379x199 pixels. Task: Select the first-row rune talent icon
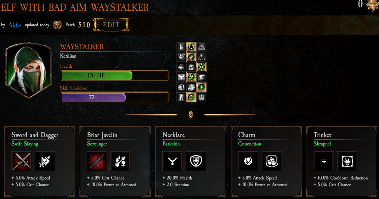[x=181, y=46]
